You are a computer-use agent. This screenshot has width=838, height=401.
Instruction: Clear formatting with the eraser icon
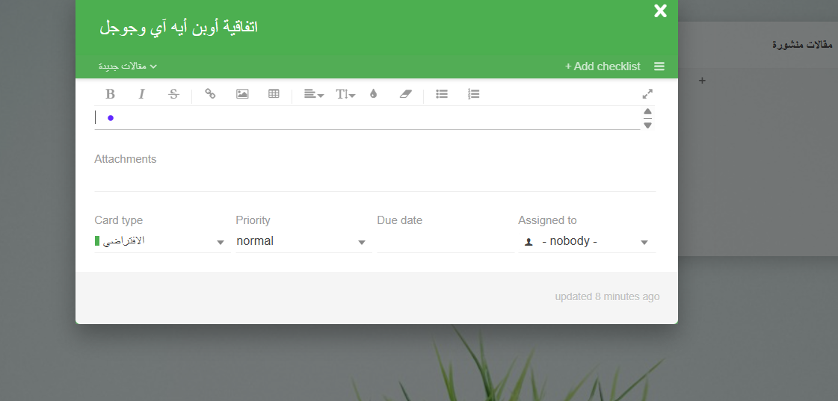406,94
